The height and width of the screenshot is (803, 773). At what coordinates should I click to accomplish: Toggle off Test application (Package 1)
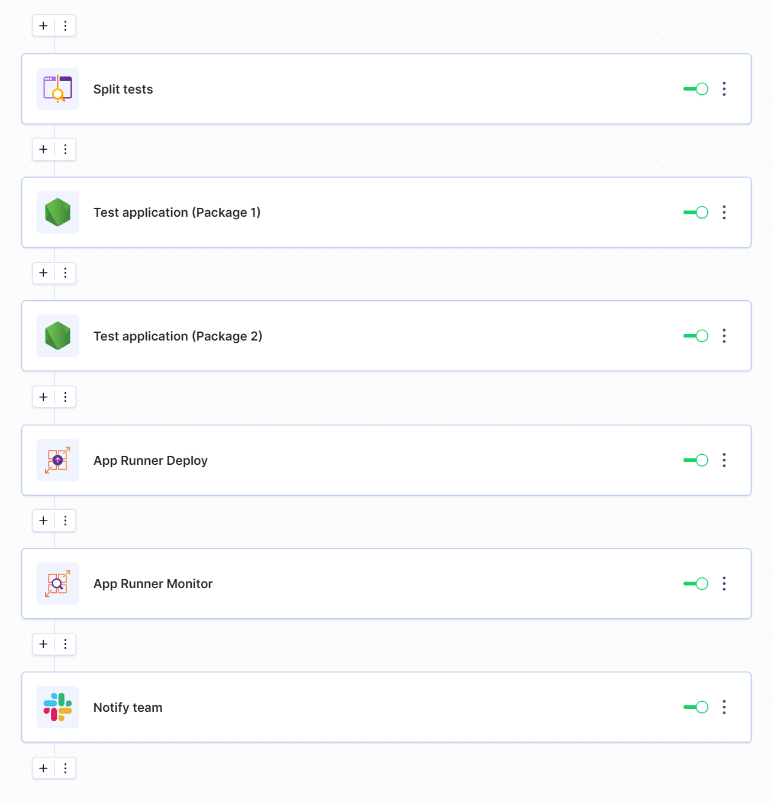coord(695,212)
